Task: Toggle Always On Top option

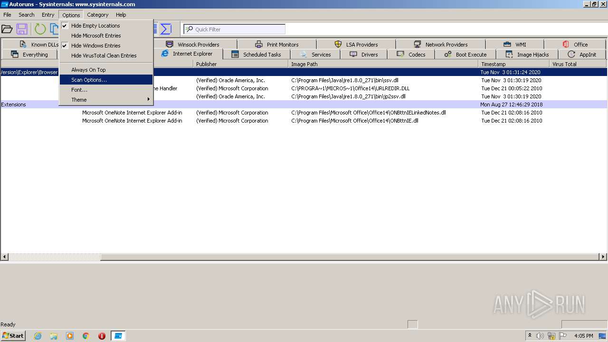Action: [106, 70]
